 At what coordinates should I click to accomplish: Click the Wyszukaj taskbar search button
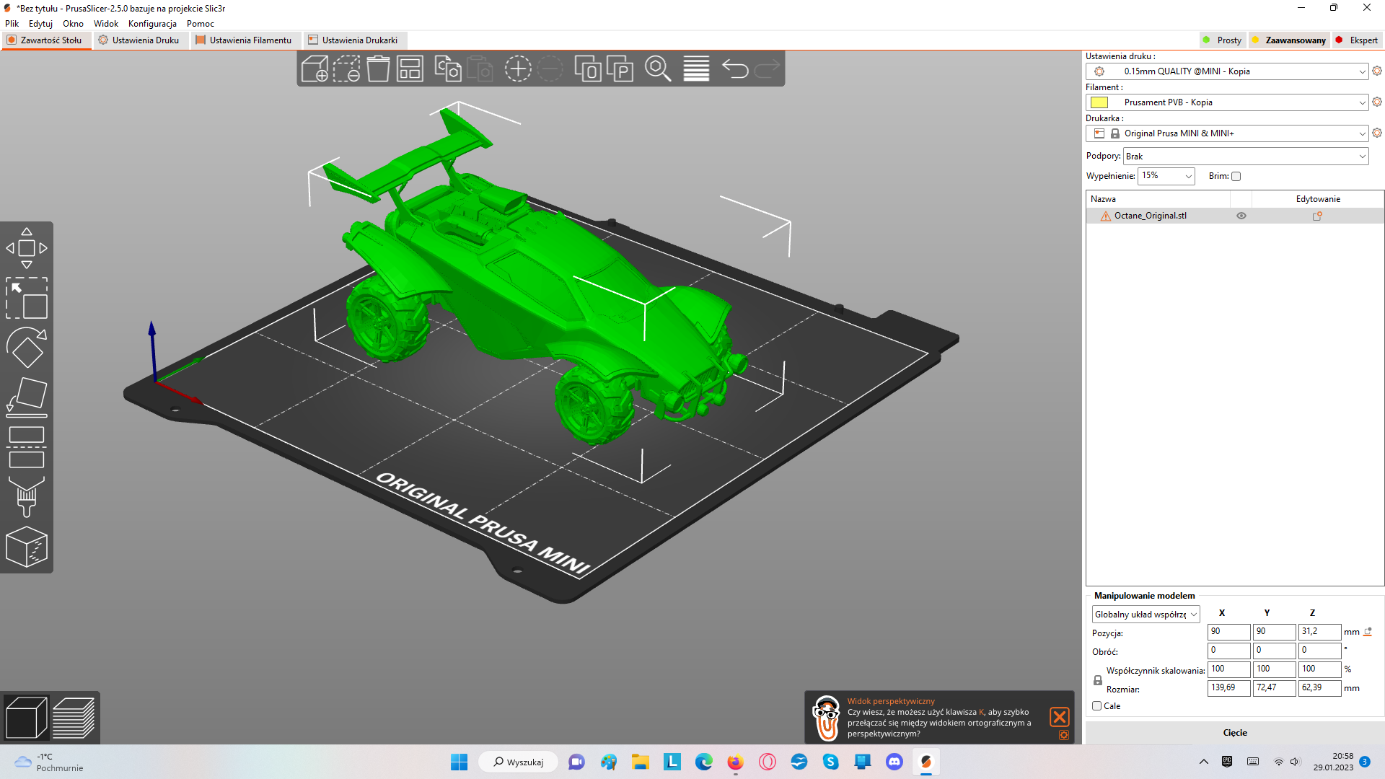pyautogui.click(x=519, y=762)
